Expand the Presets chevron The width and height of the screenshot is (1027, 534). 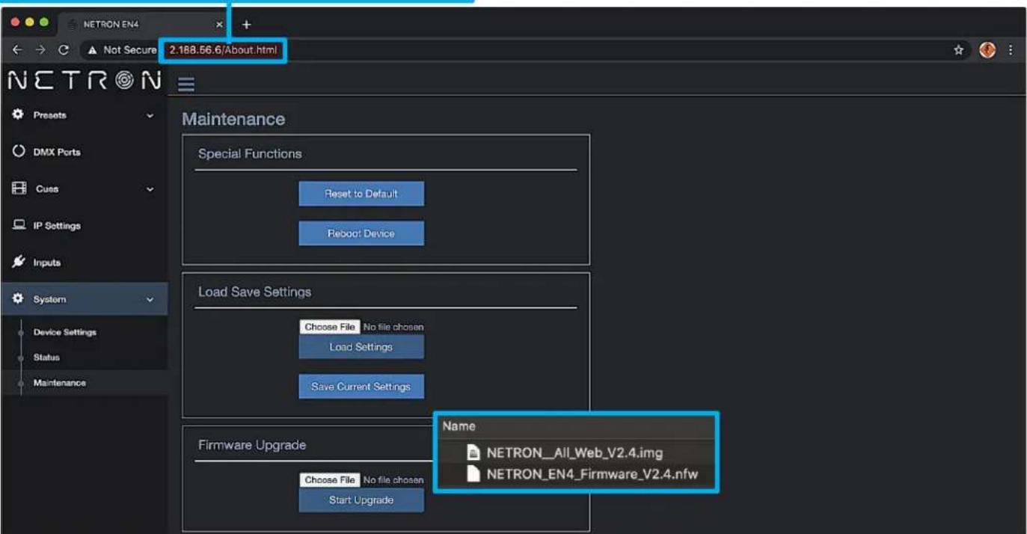point(150,116)
